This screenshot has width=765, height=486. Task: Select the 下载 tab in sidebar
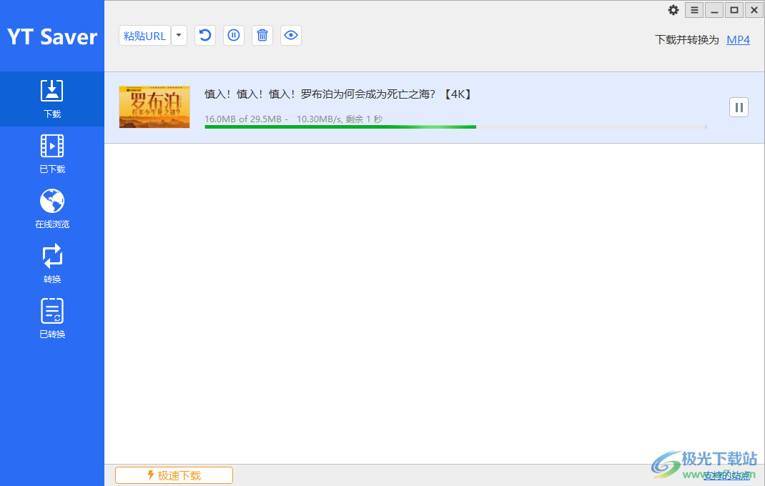[x=52, y=99]
